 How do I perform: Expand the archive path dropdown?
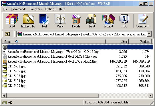click(149, 34)
